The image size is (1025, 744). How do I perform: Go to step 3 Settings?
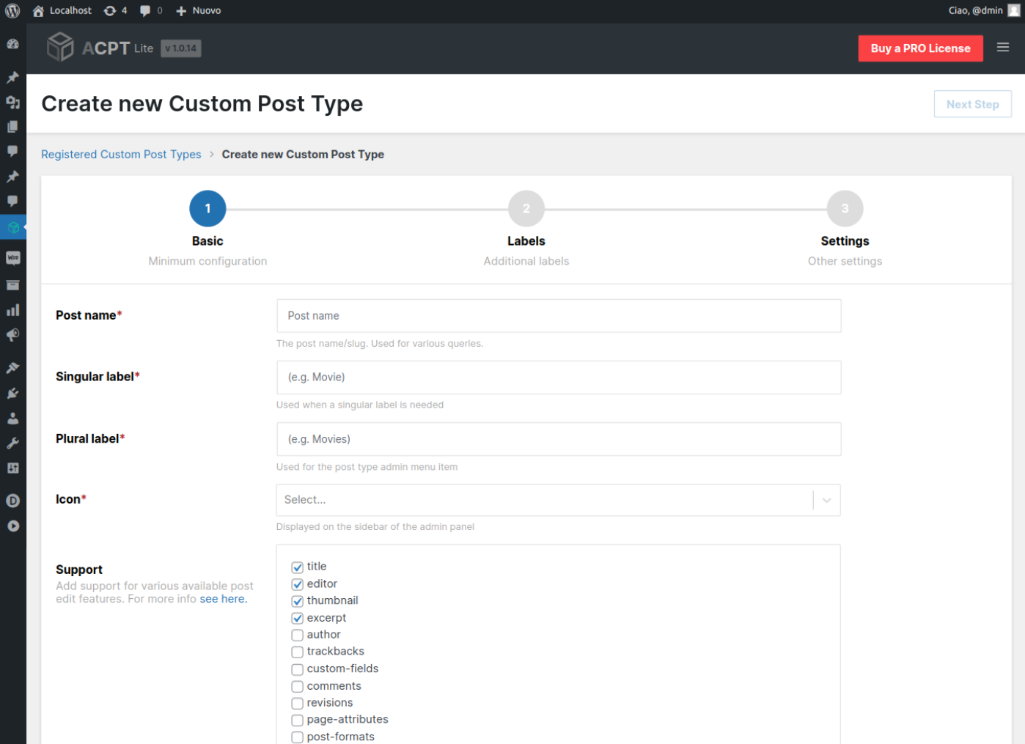tap(845, 209)
